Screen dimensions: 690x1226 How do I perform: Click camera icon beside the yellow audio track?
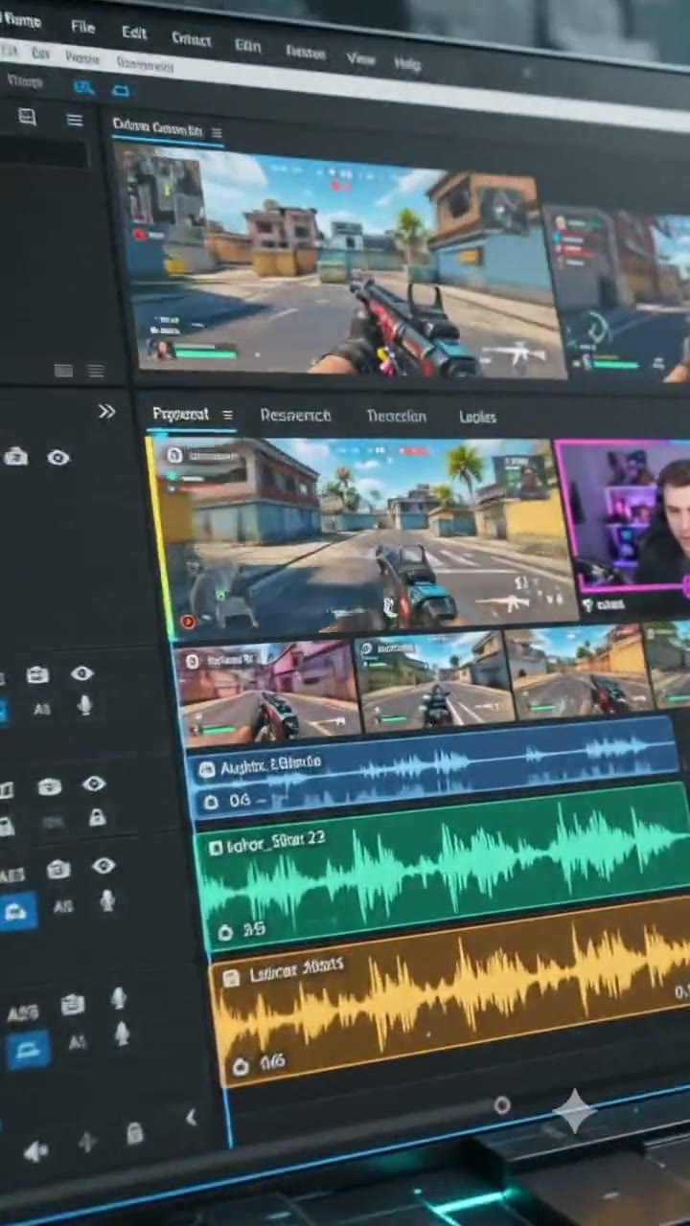pos(73,1004)
